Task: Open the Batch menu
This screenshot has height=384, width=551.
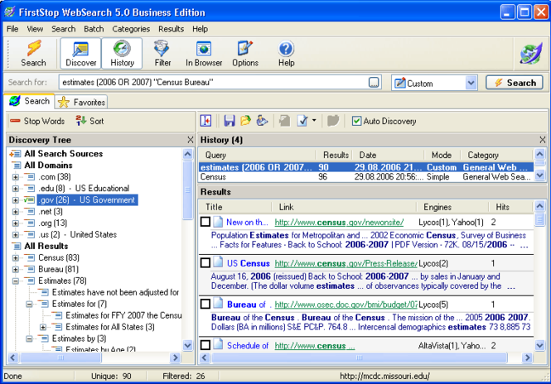Action: pyautogui.click(x=94, y=29)
